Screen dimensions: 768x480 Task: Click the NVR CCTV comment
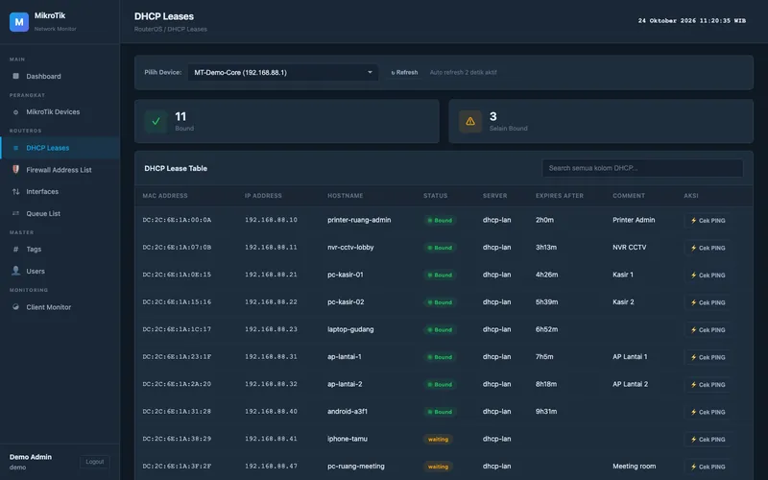point(630,248)
